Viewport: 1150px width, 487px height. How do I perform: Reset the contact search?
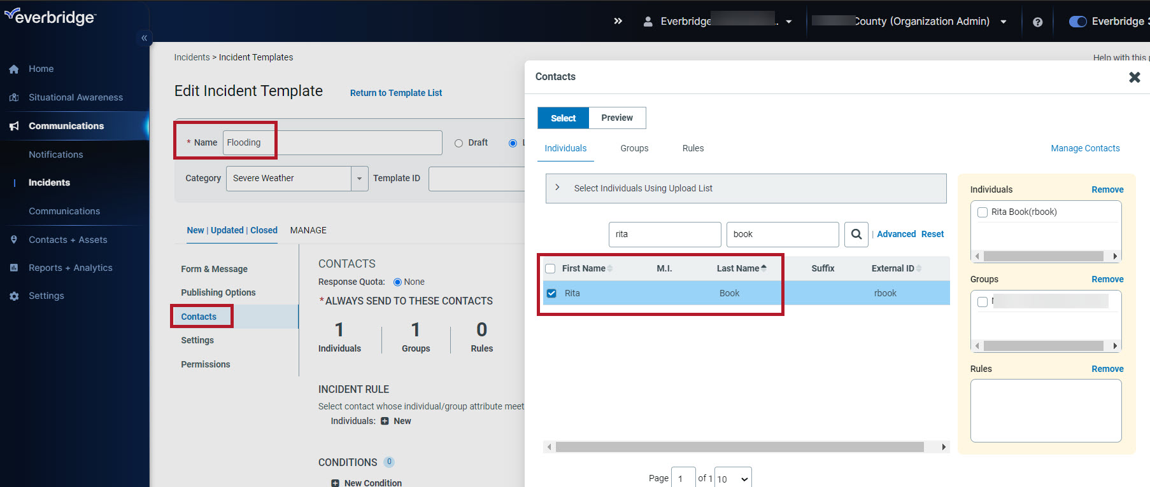coord(932,234)
